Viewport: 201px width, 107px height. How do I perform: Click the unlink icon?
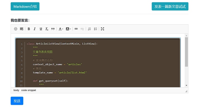pos(82,29)
